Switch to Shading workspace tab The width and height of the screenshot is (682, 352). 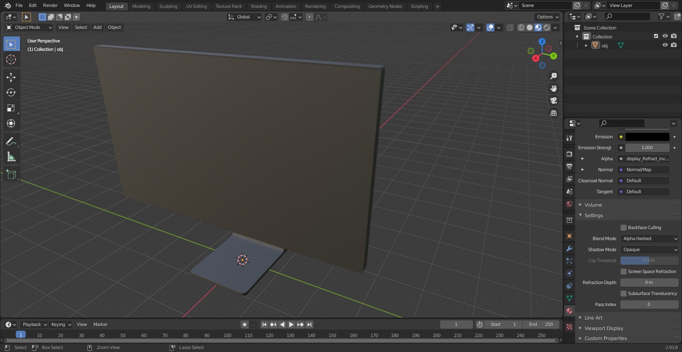point(259,6)
